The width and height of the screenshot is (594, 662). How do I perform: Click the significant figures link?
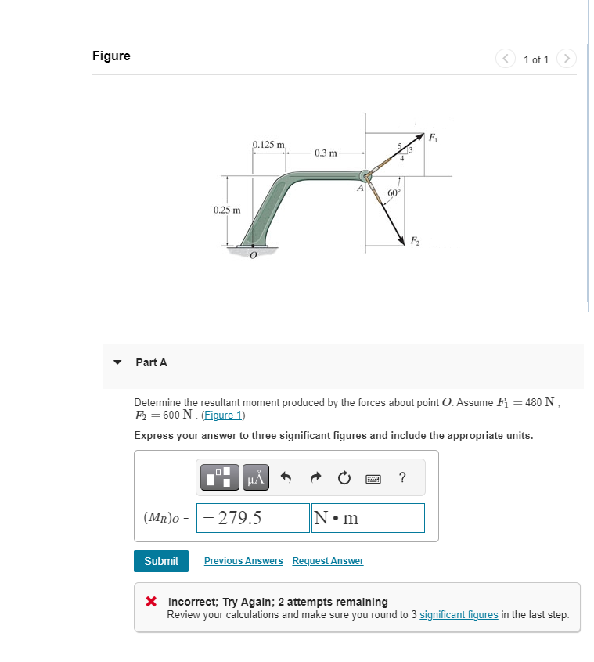(458, 614)
